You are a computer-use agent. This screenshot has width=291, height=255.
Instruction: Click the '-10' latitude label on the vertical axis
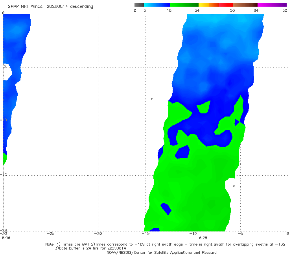tap(4, 120)
